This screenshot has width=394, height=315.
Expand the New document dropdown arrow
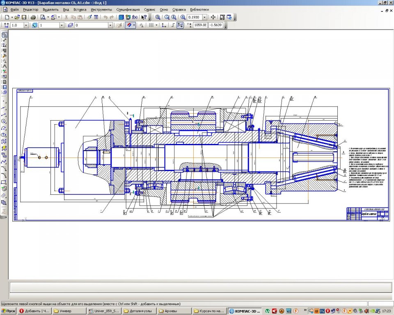pos(12,17)
